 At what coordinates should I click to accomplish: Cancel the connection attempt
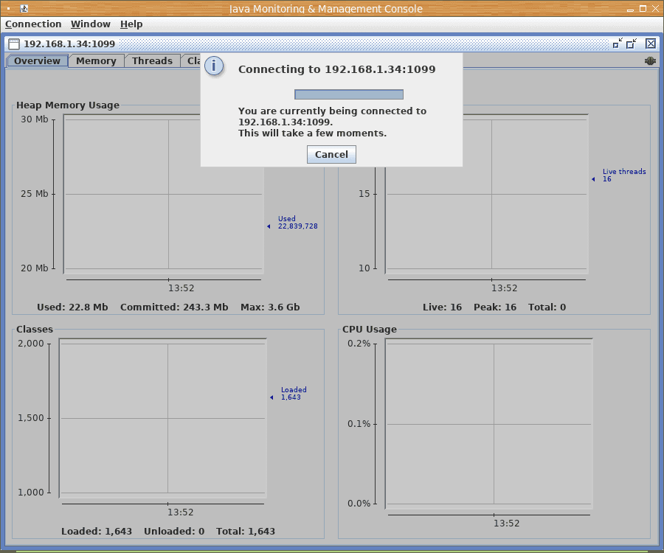pyautogui.click(x=331, y=154)
